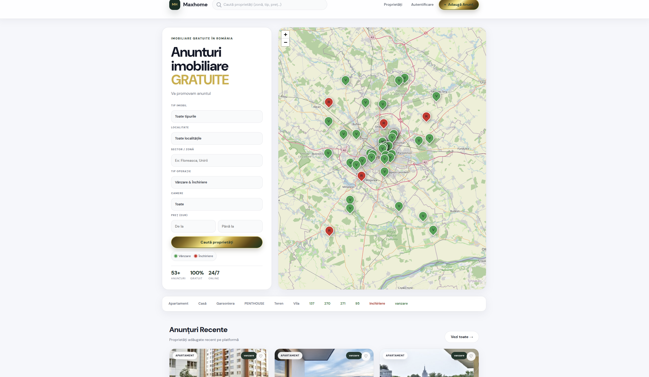649x377 pixels.
Task: Zoom out the map with the minus button
Action: (x=285, y=42)
